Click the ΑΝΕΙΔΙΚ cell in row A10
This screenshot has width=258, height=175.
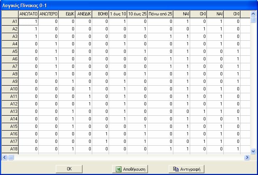click(84, 89)
